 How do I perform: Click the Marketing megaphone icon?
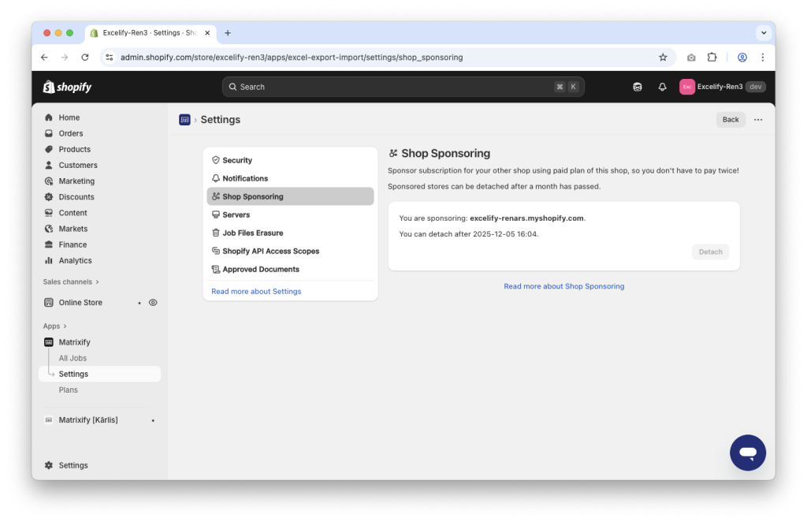(x=49, y=181)
